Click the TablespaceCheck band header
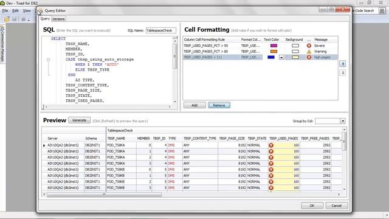The width and height of the screenshot is (389, 219). [x=120, y=131]
